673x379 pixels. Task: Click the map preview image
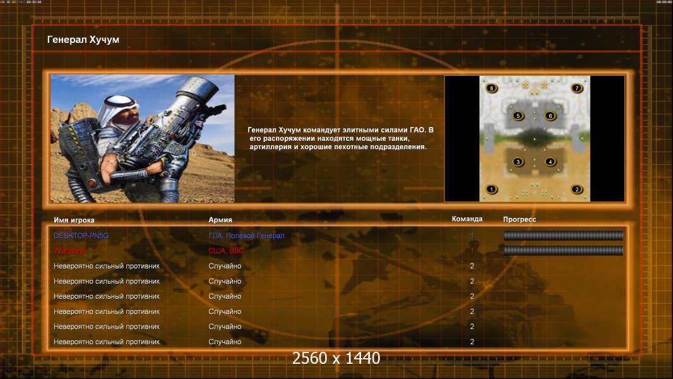click(x=535, y=138)
